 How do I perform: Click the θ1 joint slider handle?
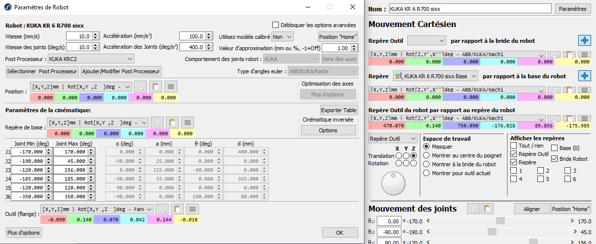[x=500, y=221]
